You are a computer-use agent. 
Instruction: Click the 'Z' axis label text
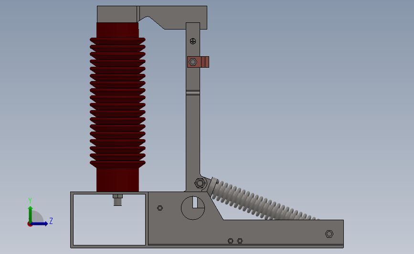(x=51, y=221)
